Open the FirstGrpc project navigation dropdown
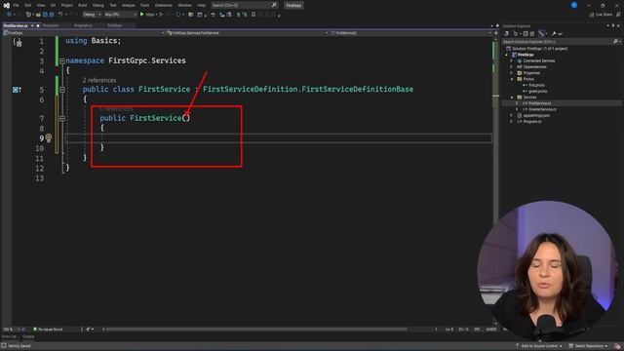Image resolution: width=624 pixels, height=351 pixels. click(84, 33)
